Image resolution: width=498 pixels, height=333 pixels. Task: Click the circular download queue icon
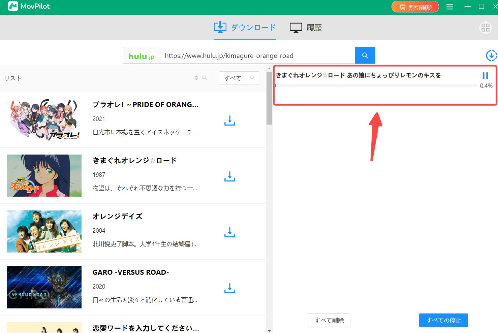pos(491,56)
